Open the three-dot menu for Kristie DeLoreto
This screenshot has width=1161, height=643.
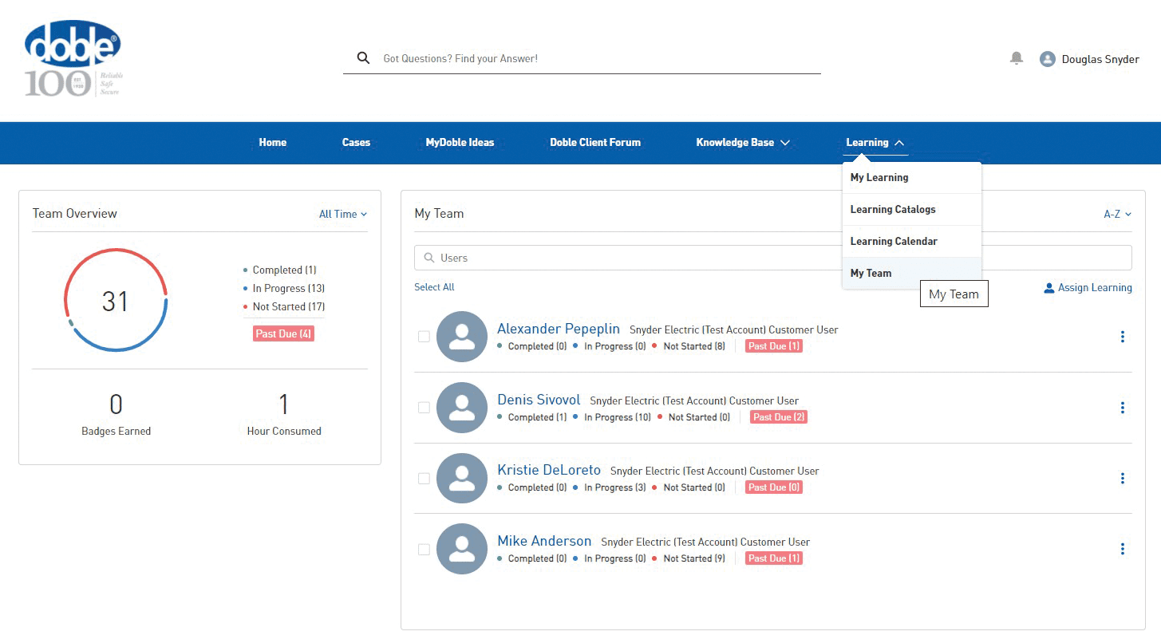point(1123,479)
